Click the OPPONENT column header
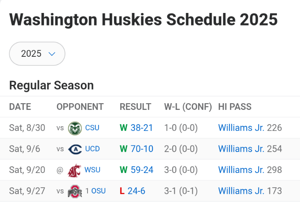This screenshot has height=206, width=300. (80, 107)
